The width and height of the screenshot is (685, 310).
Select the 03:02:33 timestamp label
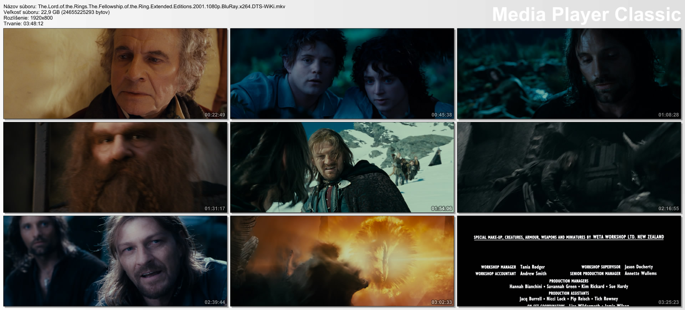coord(441,302)
